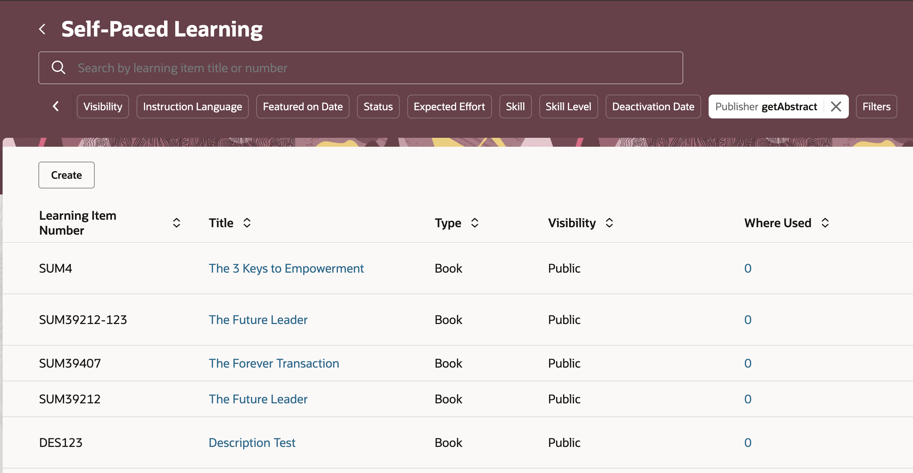Sort by Learning Item Number
This screenshot has width=913, height=473.
[176, 223]
